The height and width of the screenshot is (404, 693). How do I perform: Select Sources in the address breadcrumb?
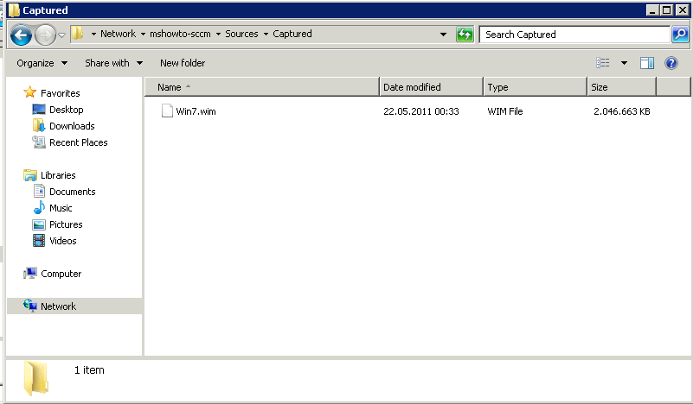pyautogui.click(x=241, y=34)
